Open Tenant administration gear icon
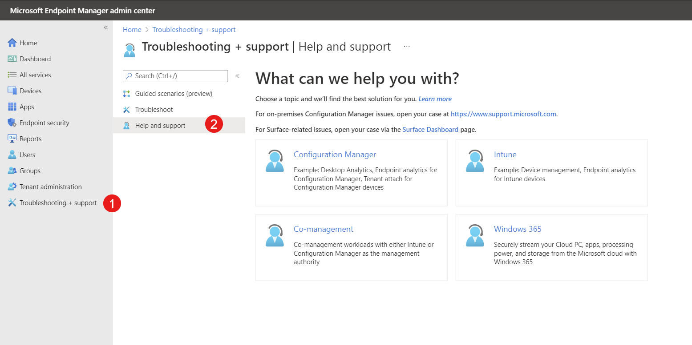This screenshot has height=345, width=692. tap(12, 187)
